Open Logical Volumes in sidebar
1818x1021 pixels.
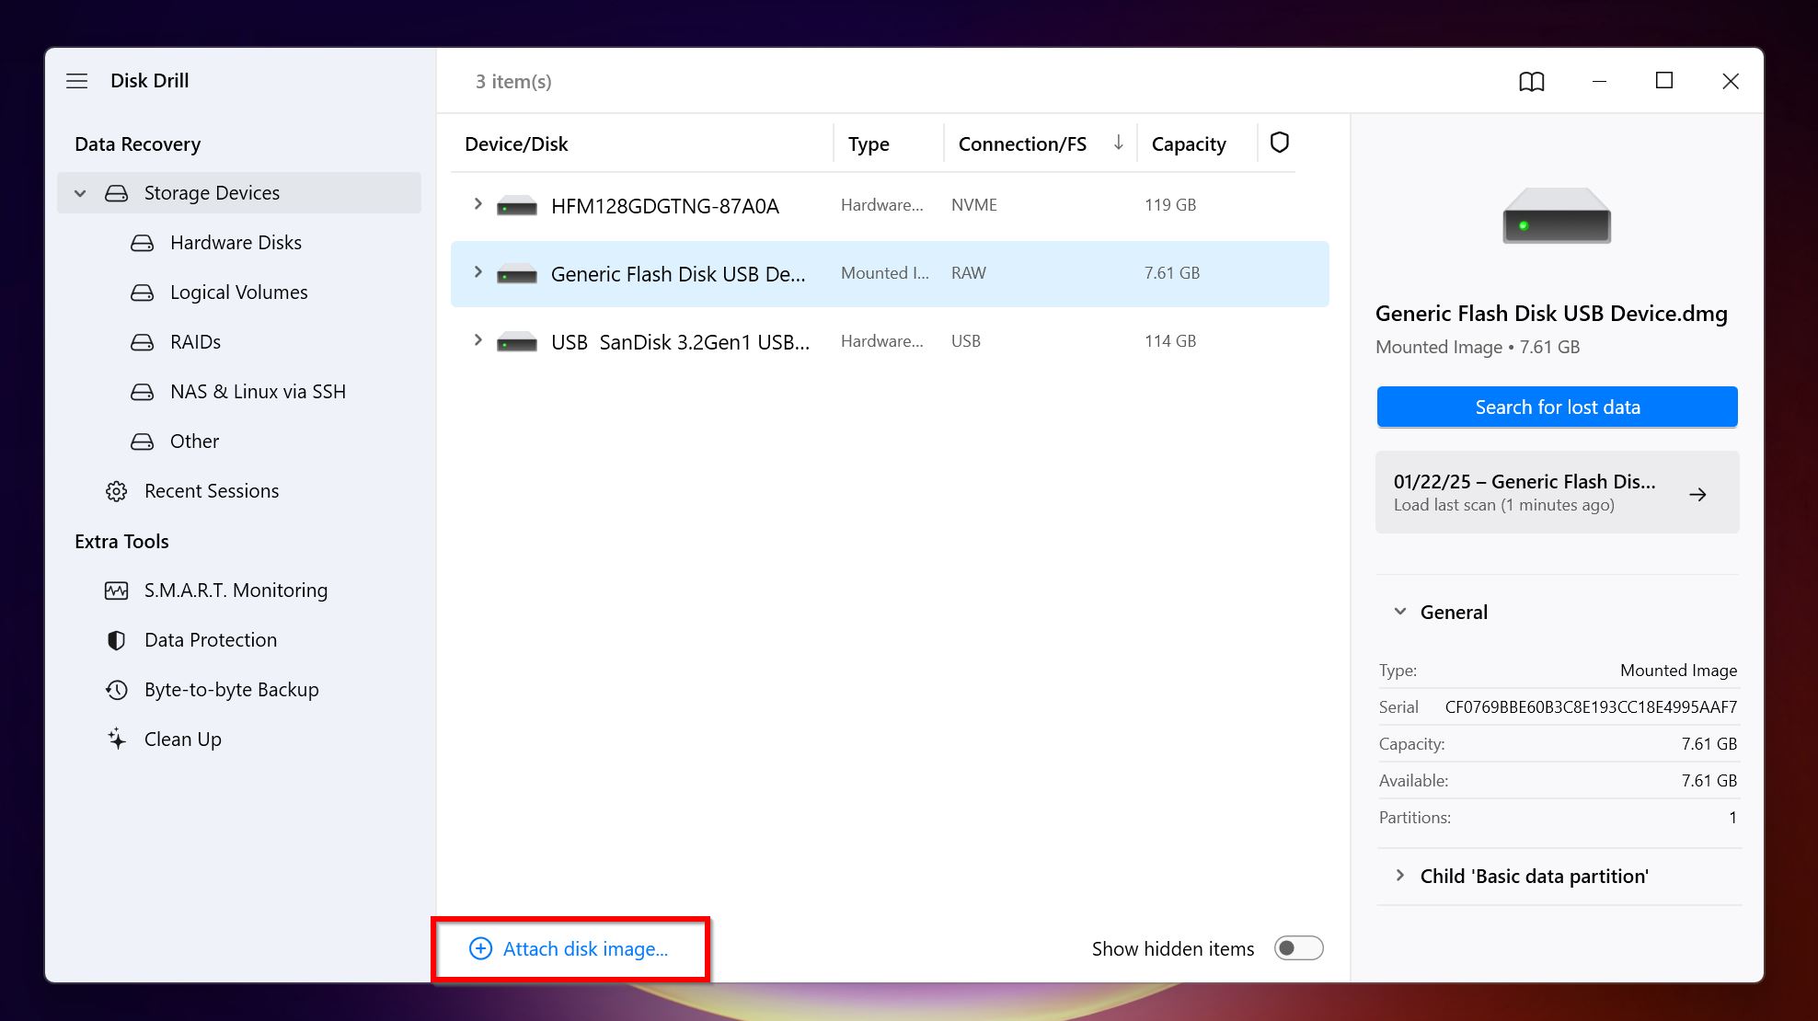238,293
